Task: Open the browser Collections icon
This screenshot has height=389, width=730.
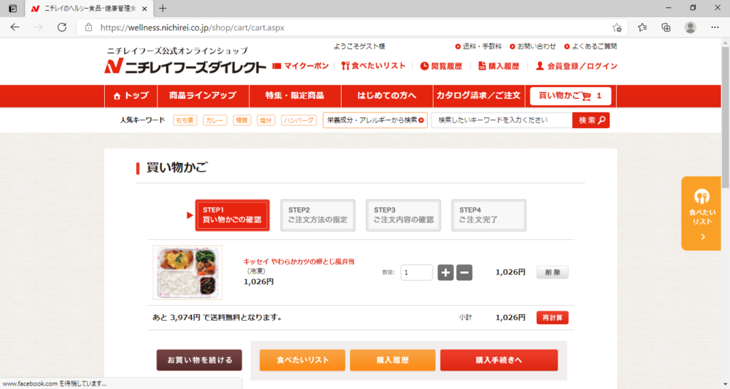Action: pyautogui.click(x=667, y=28)
